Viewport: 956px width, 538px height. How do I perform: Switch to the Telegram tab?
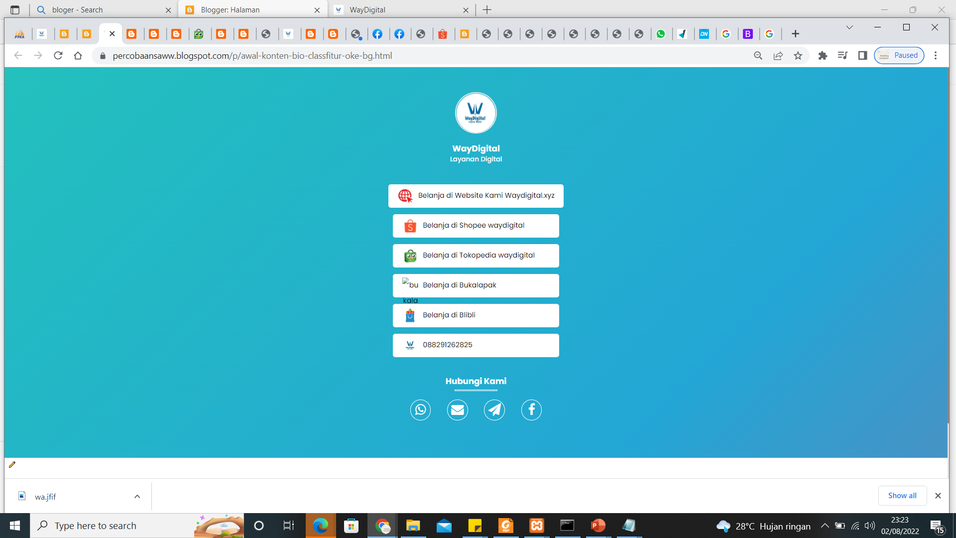pos(683,34)
